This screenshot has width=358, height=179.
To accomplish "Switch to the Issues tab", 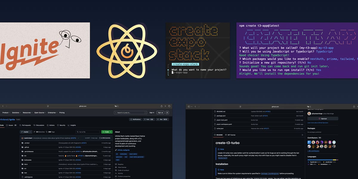I will [11, 125].
